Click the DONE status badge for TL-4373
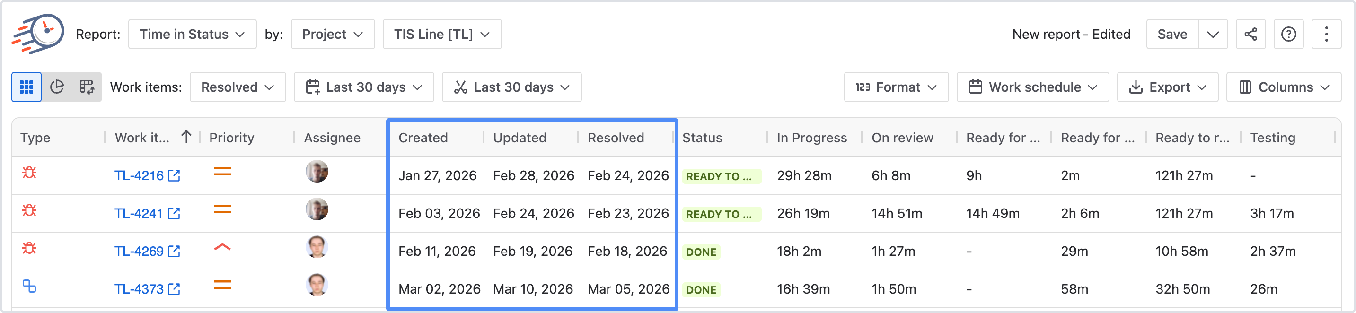This screenshot has width=1356, height=313. click(701, 290)
